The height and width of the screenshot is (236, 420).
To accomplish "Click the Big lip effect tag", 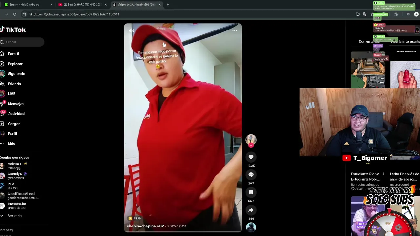I will point(135,218).
